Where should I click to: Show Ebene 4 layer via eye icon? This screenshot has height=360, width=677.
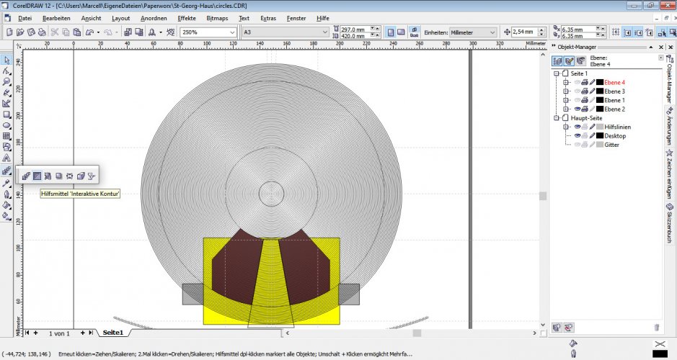pos(578,82)
